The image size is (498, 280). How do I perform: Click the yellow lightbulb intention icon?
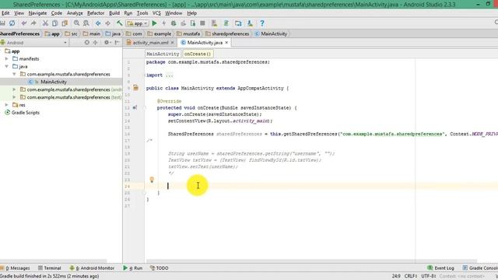(x=152, y=180)
